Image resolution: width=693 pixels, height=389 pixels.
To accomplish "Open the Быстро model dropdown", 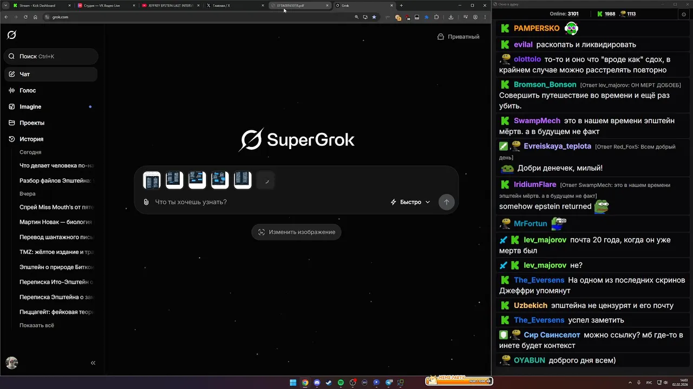I will (x=410, y=202).
